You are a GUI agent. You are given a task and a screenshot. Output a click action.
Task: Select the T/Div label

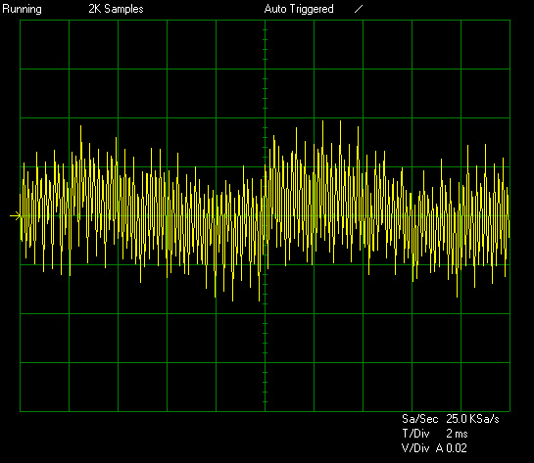(415, 434)
